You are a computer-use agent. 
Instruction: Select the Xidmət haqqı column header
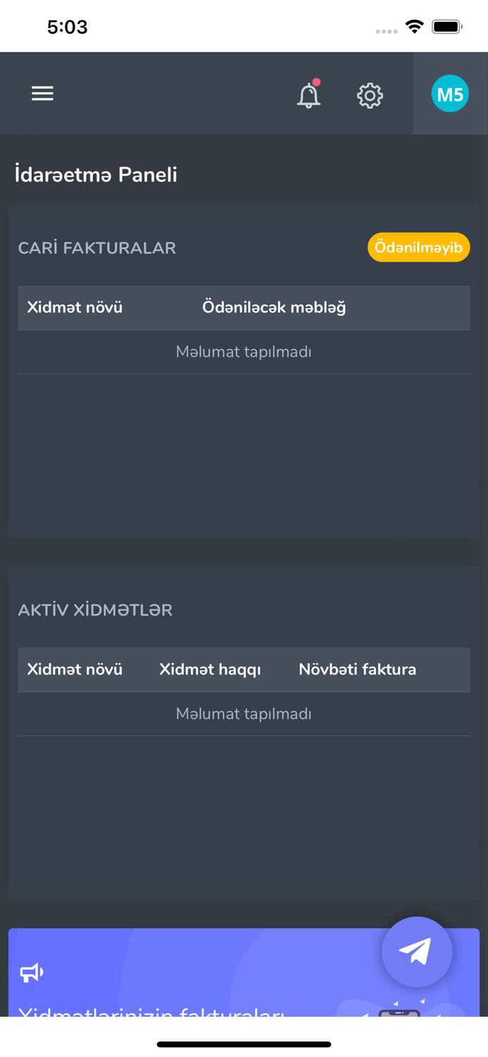pos(209,669)
